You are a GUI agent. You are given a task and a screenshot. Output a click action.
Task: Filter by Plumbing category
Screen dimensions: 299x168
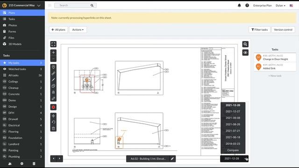point(22,157)
